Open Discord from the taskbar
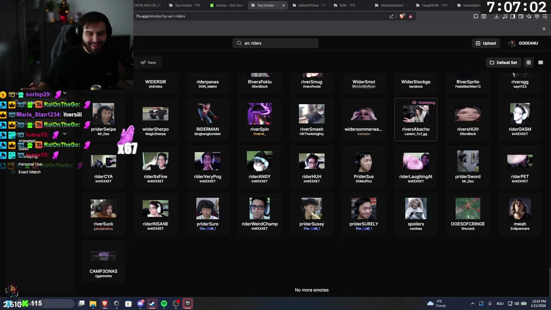This screenshot has height=310, width=551. [140, 304]
